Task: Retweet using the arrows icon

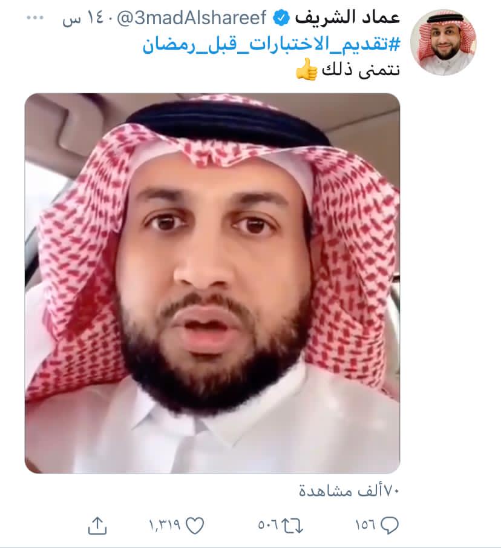Action: 292,525
